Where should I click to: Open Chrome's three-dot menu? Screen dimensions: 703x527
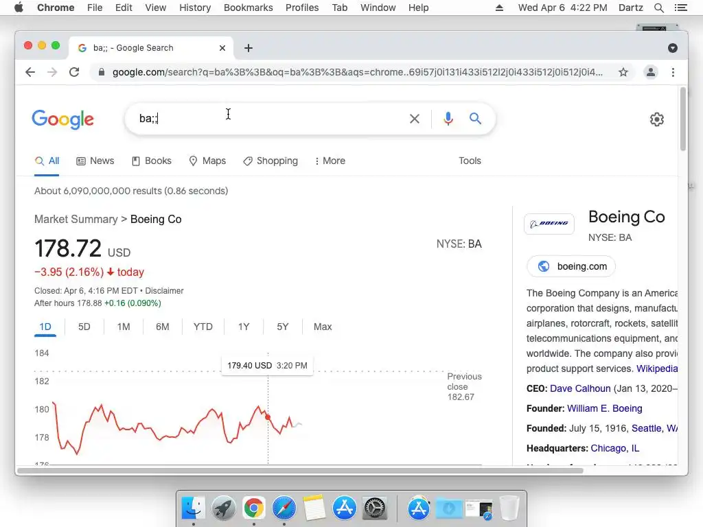673,72
